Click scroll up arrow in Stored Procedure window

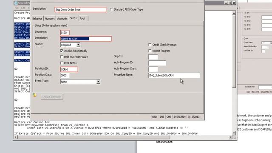(x=234, y=13)
